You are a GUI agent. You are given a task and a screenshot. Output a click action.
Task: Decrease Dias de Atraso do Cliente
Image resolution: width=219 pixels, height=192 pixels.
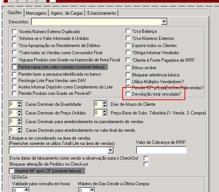[x=105, y=106]
